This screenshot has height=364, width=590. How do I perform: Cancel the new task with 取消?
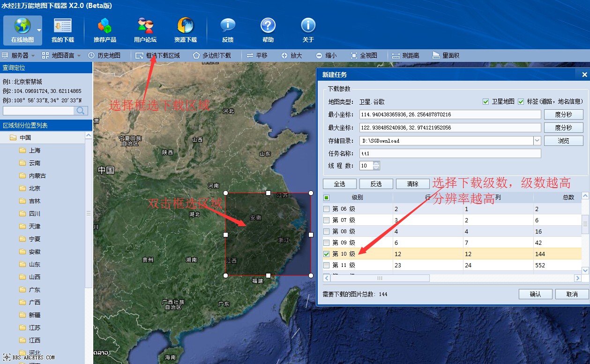[572, 294]
